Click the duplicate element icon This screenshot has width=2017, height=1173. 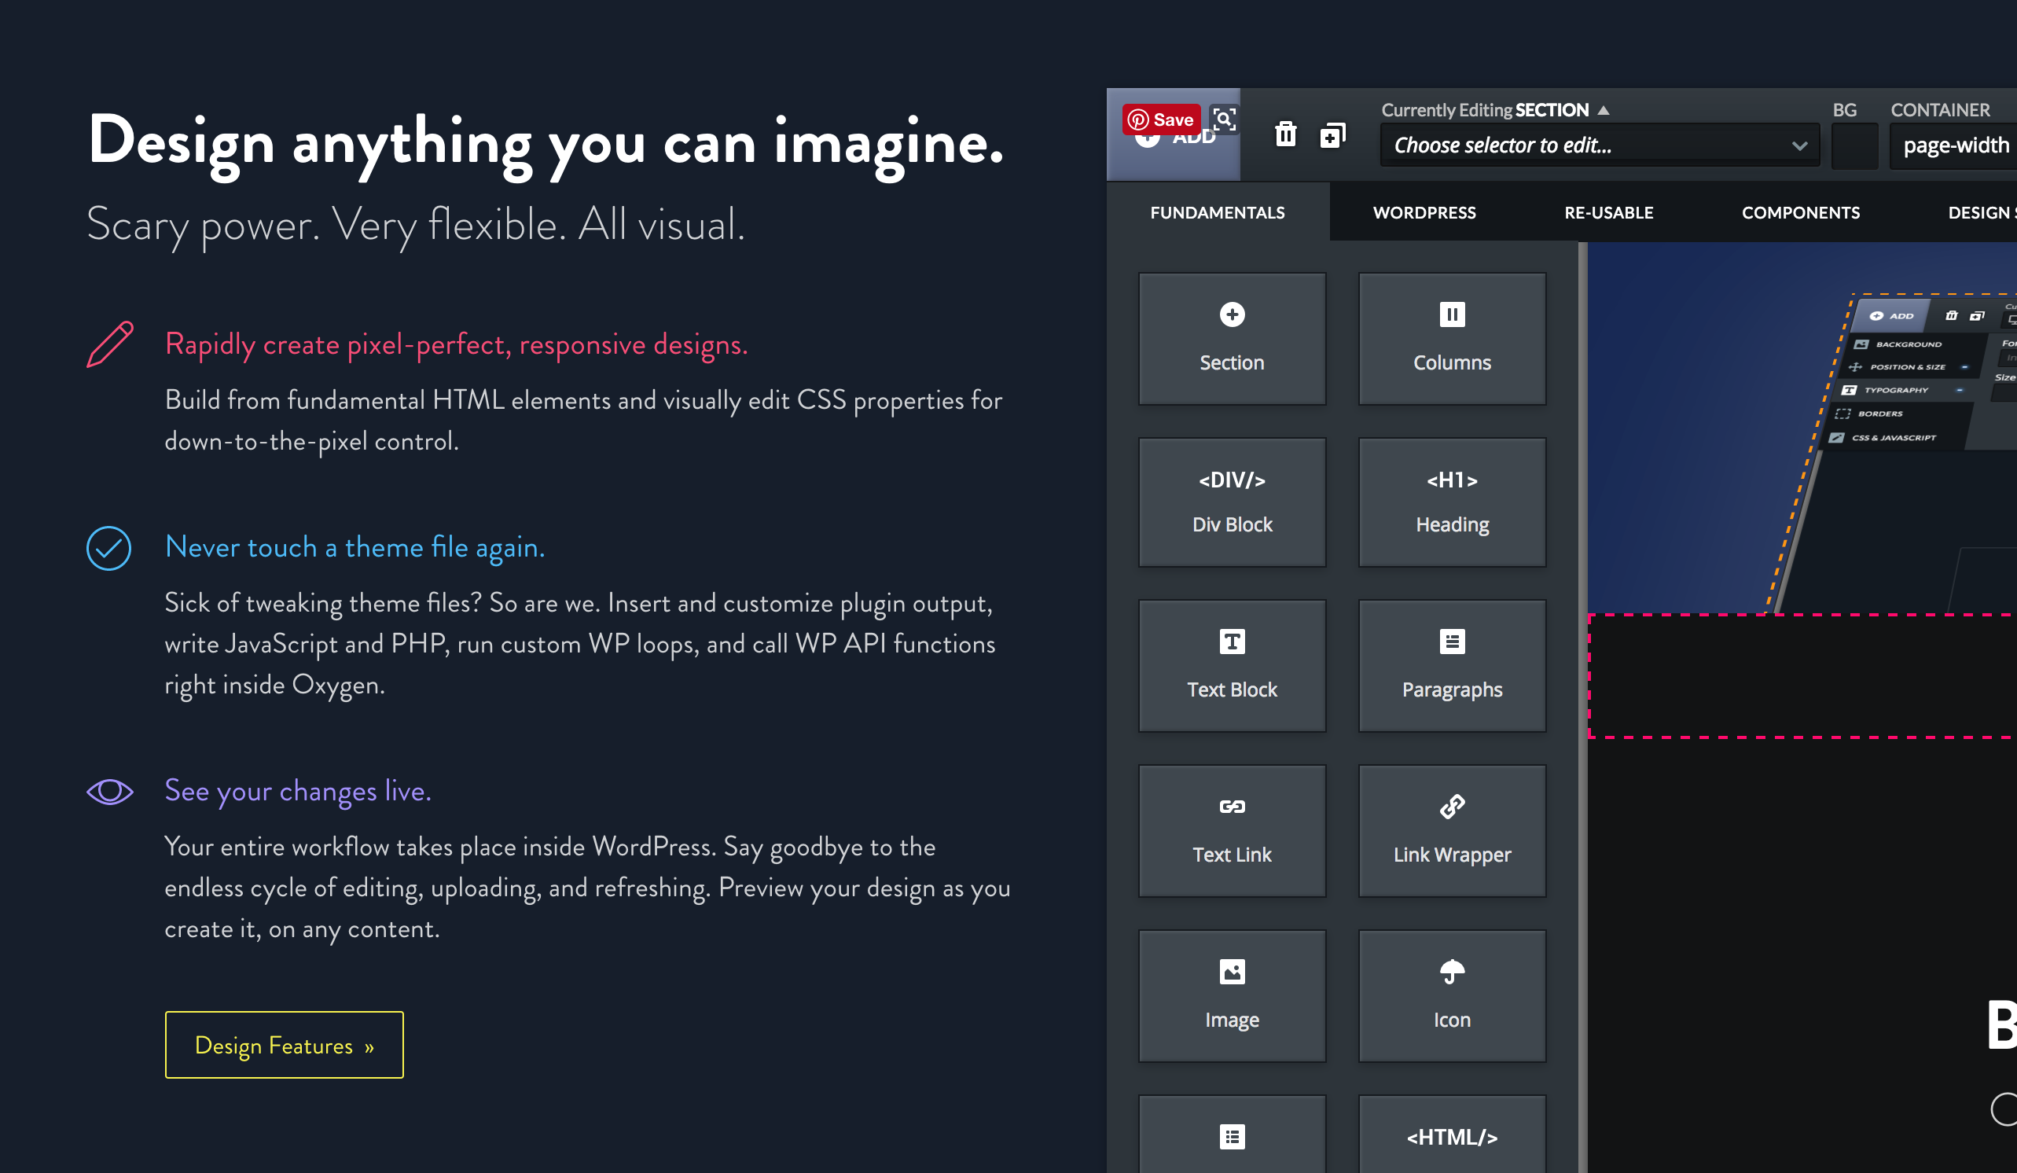pyautogui.click(x=1332, y=134)
